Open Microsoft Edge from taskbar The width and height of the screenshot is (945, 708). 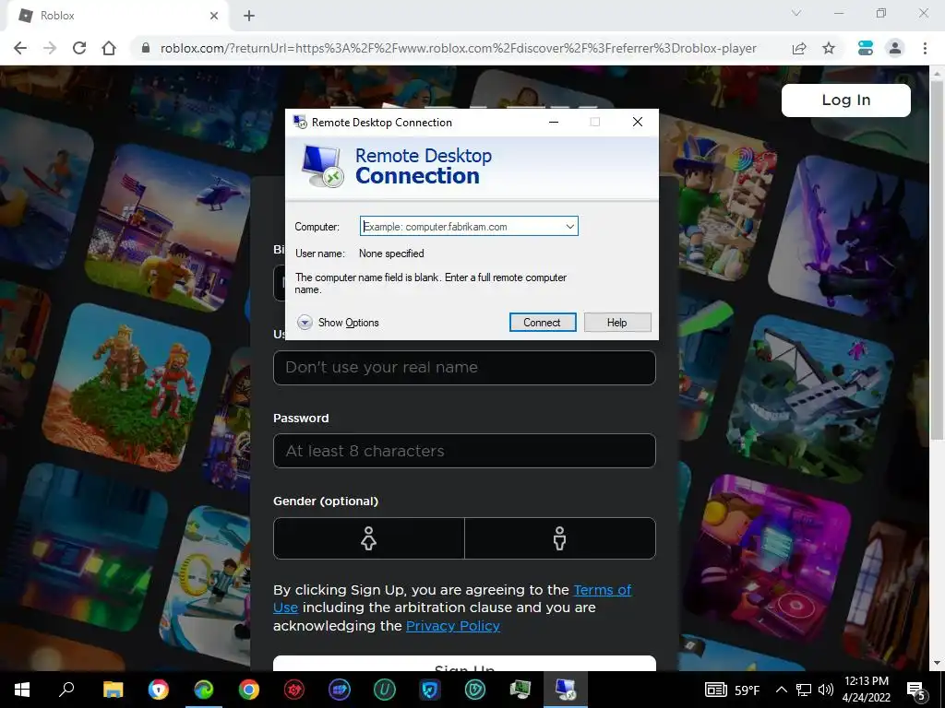(204, 690)
